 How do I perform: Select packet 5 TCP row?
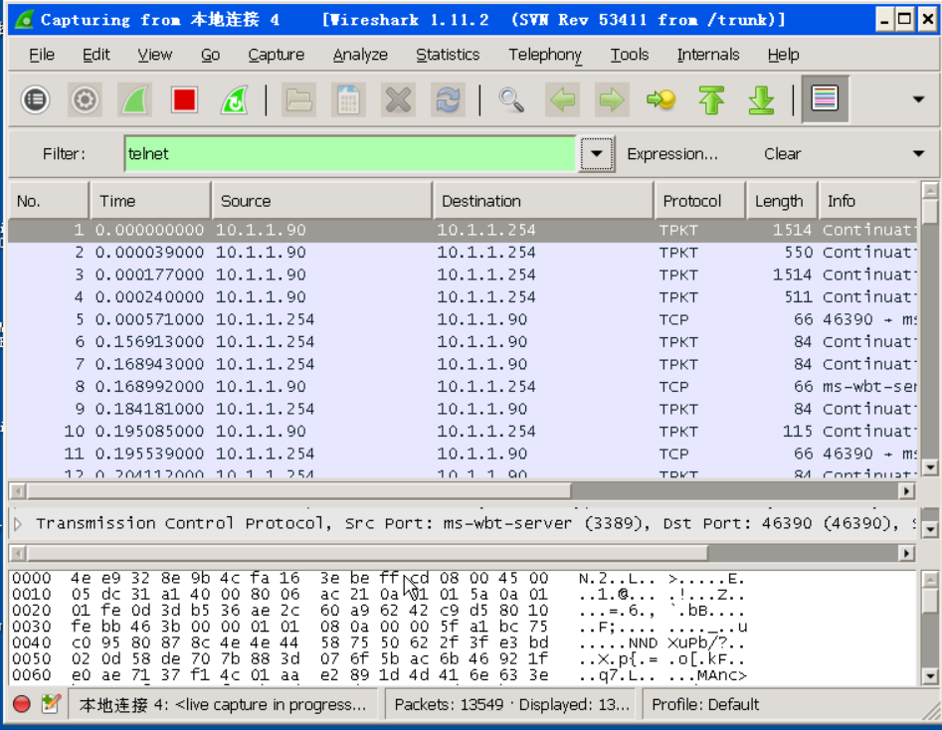(463, 319)
